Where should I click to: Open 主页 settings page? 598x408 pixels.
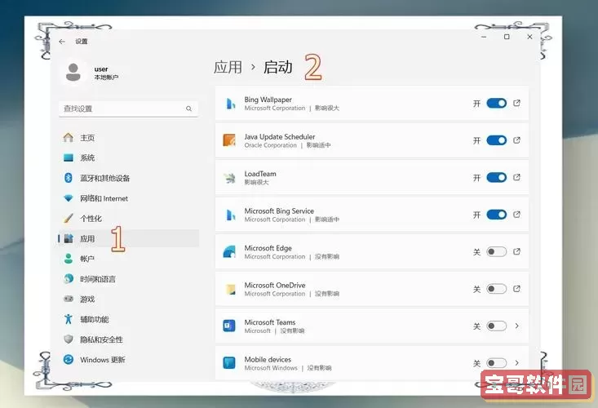pos(129,138)
